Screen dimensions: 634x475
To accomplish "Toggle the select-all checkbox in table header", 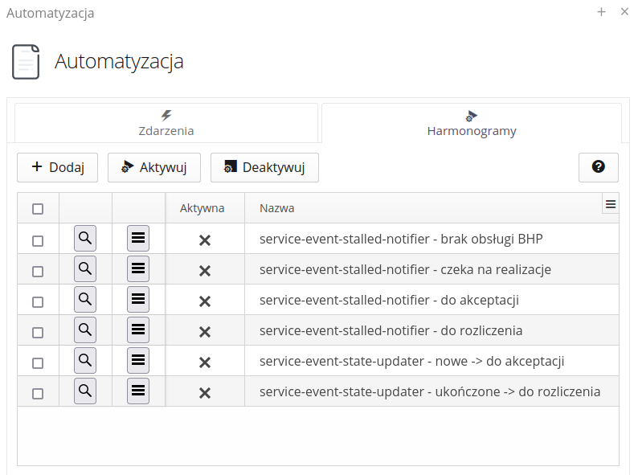I will [38, 209].
